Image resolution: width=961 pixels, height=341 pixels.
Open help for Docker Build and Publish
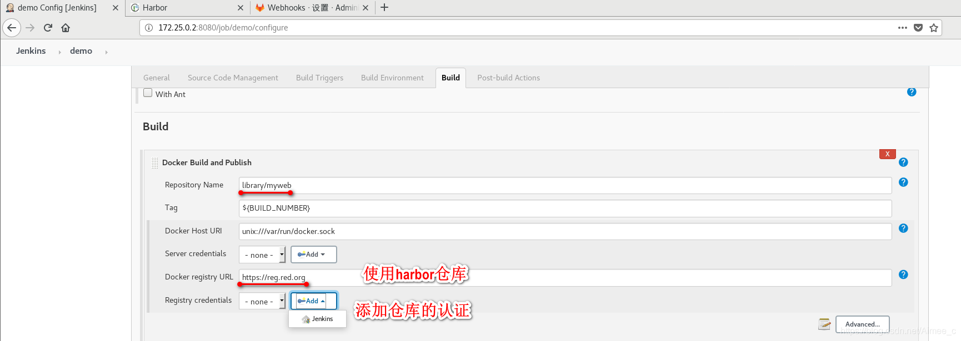(903, 162)
